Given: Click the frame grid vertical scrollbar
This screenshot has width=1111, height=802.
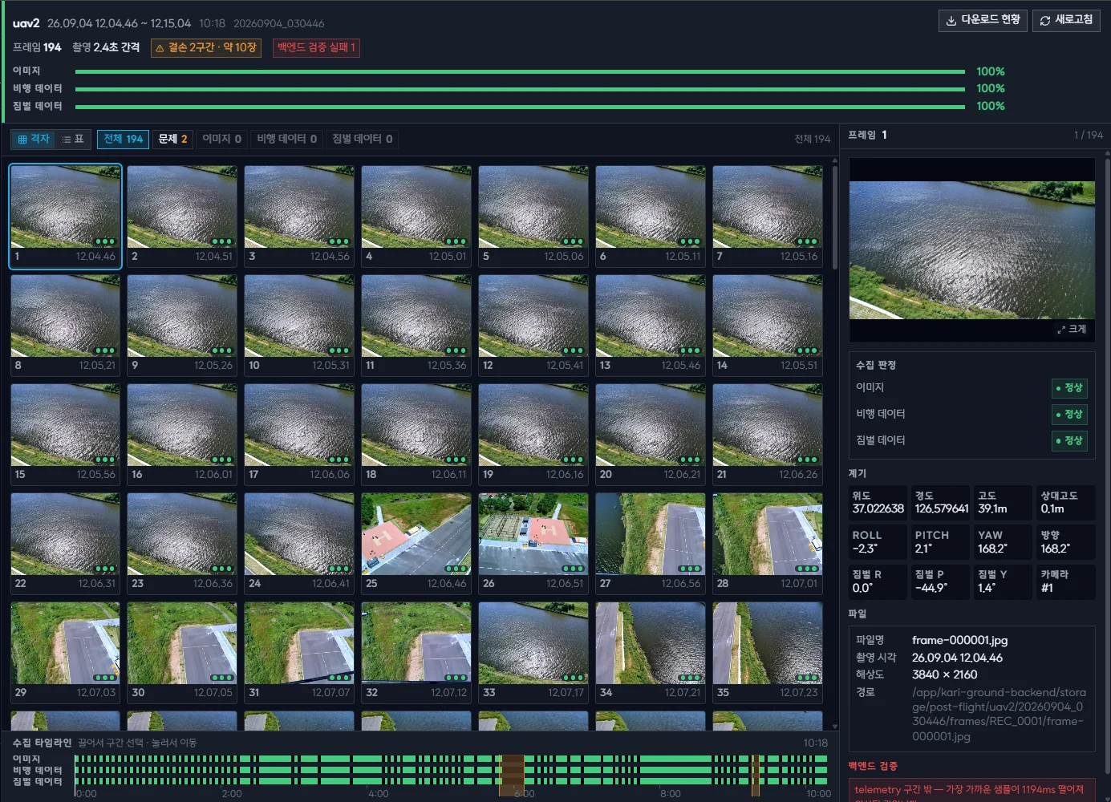Looking at the screenshot, I should point(835,217).
